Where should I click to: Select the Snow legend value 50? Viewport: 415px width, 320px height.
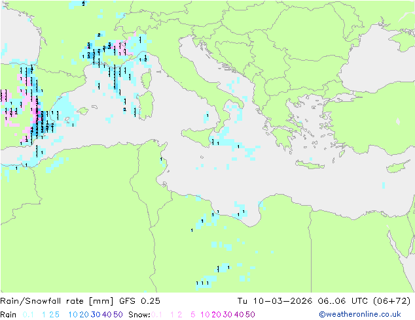[250, 315]
